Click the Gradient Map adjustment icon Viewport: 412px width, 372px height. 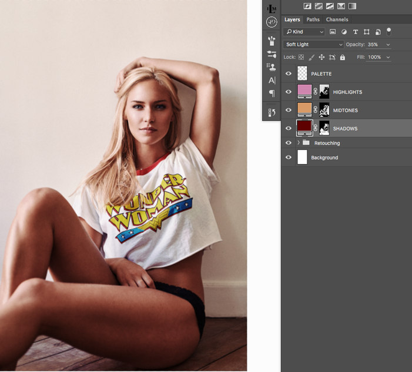click(352, 6)
